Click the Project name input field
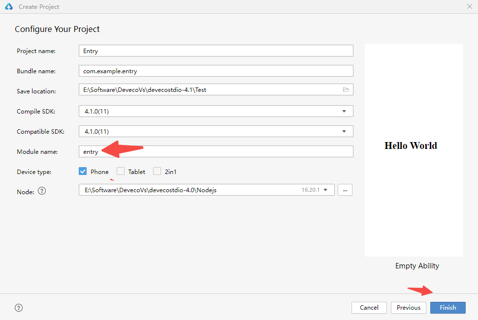This screenshot has height=320, width=478. click(216, 51)
